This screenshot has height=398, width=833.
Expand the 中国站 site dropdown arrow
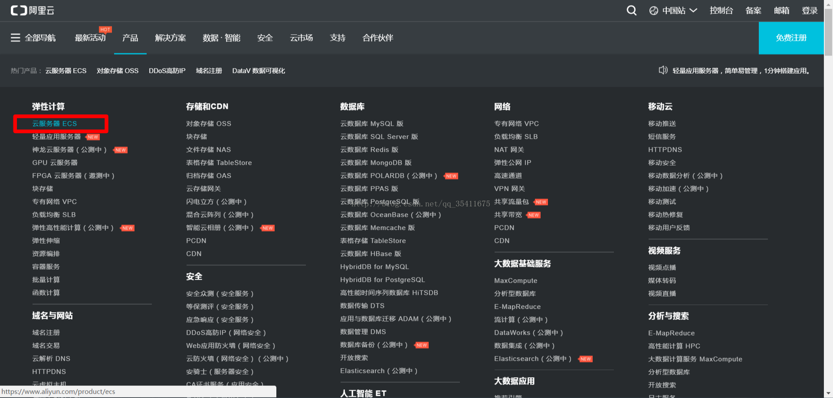point(693,10)
